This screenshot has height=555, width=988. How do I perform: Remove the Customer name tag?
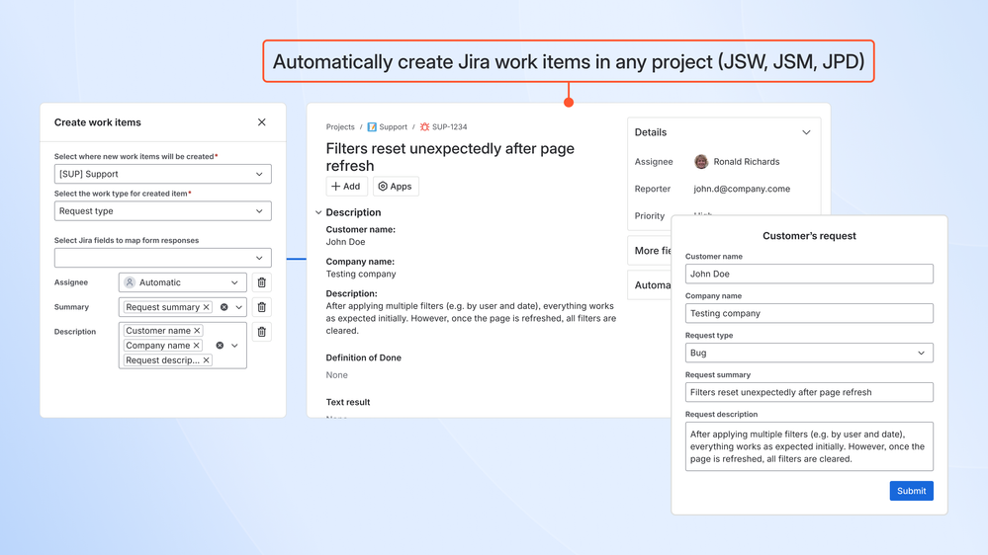[197, 331]
